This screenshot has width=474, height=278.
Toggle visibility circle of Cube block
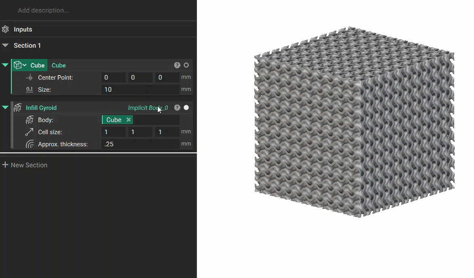(x=186, y=65)
